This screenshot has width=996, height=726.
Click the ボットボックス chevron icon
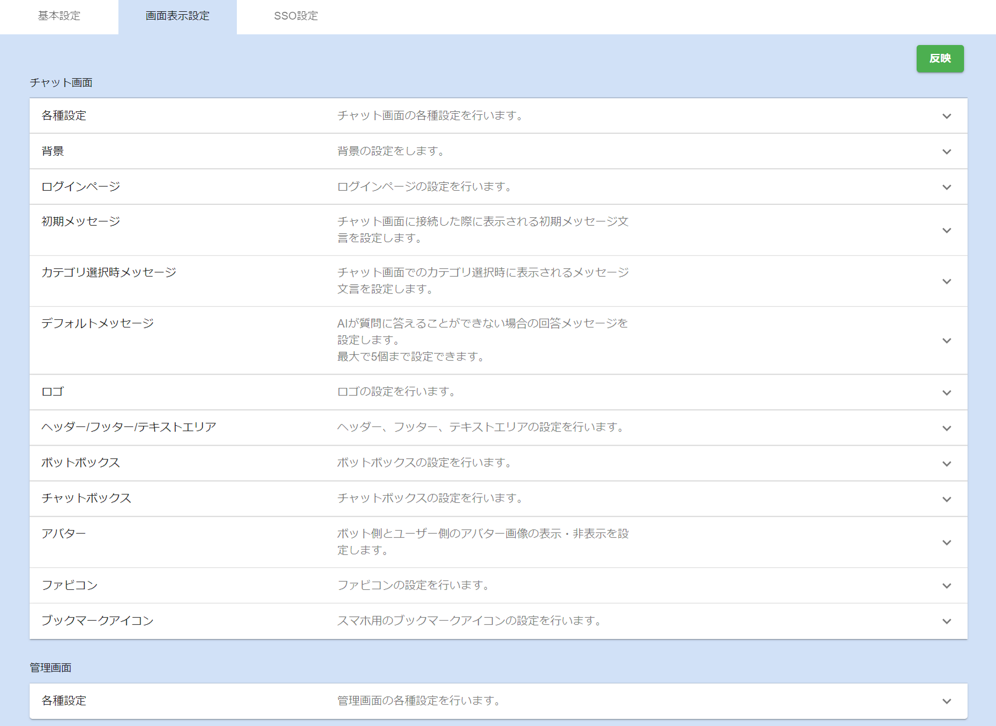(x=946, y=464)
